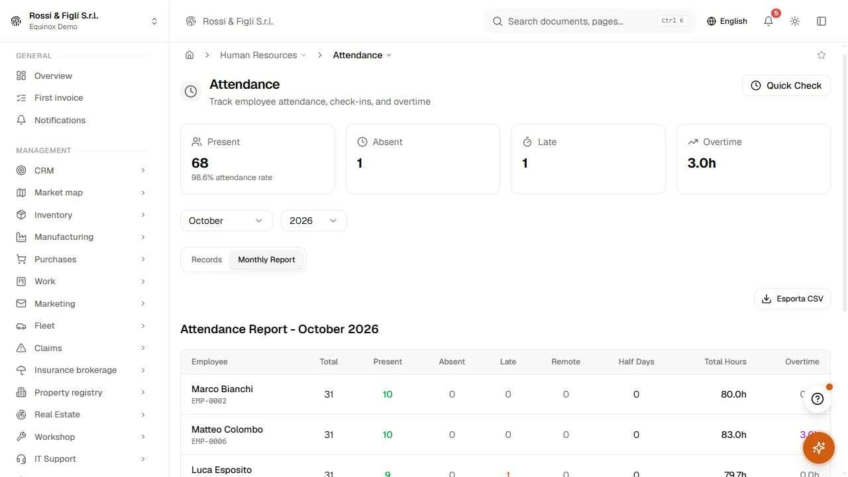Click the globe language icon
The width and height of the screenshot is (848, 477).
tap(712, 21)
